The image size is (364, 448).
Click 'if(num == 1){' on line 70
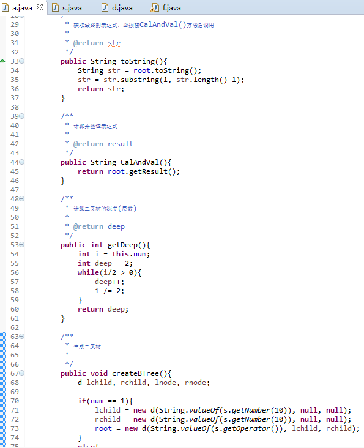tap(105, 401)
